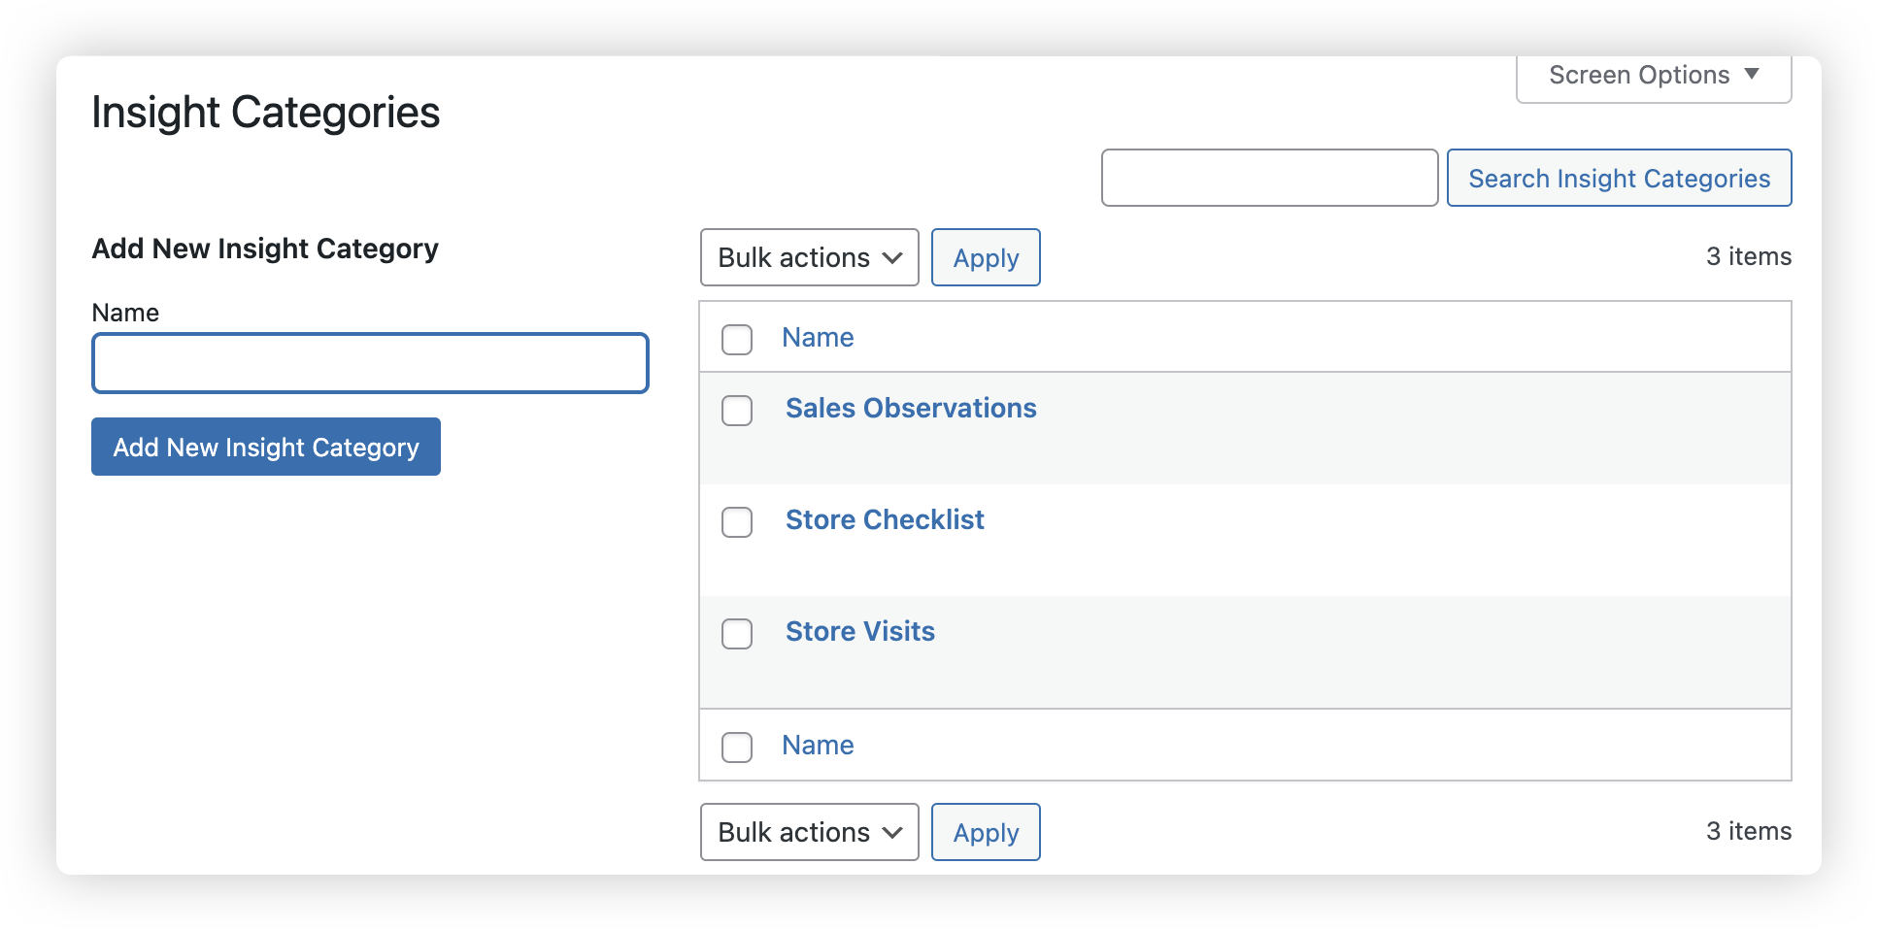Click the Add New Insight Category button
1878x931 pixels.
point(266,447)
